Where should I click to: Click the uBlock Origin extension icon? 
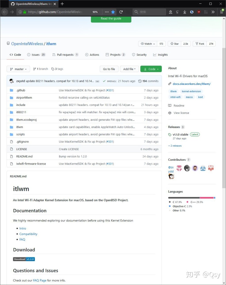point(199,12)
